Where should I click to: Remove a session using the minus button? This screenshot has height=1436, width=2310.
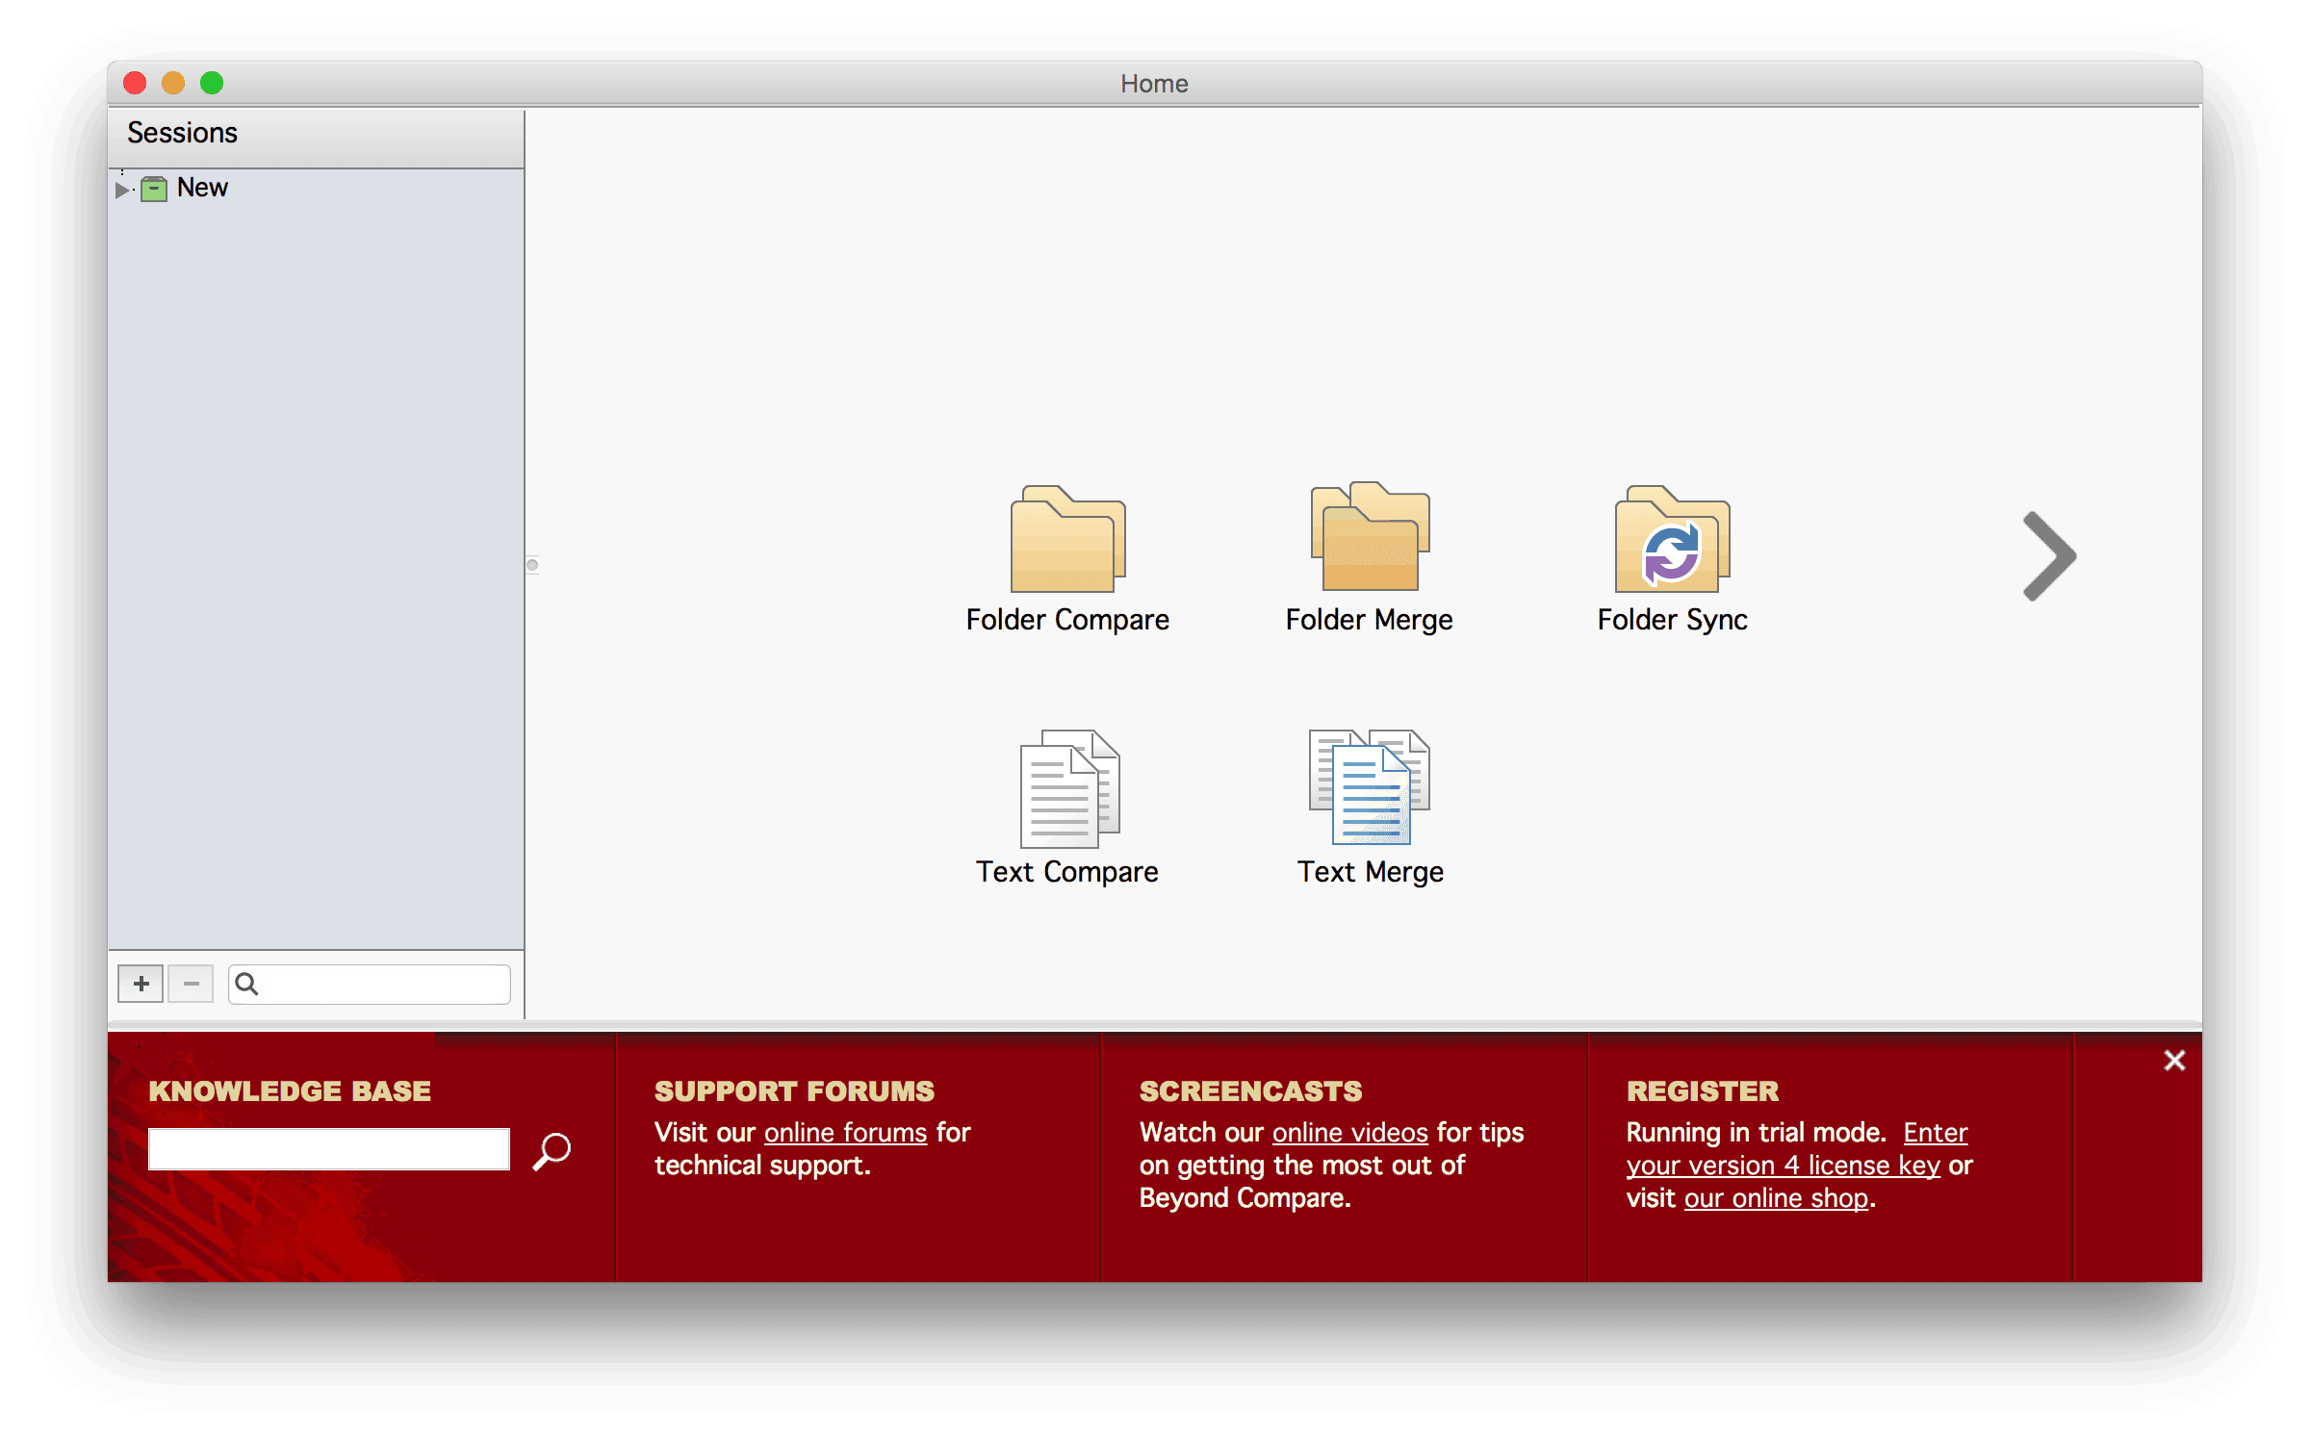(191, 984)
